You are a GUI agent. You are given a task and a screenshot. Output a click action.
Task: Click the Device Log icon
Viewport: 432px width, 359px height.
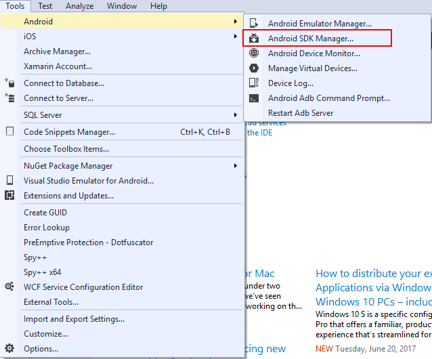254,83
